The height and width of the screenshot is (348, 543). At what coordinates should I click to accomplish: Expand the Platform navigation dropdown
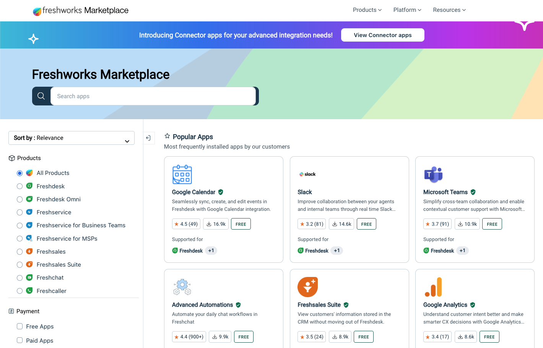[407, 10]
